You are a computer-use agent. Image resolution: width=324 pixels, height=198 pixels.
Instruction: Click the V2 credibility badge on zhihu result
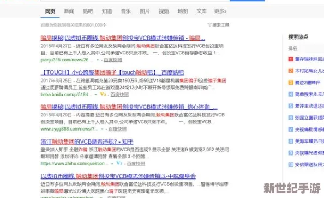[119, 163]
